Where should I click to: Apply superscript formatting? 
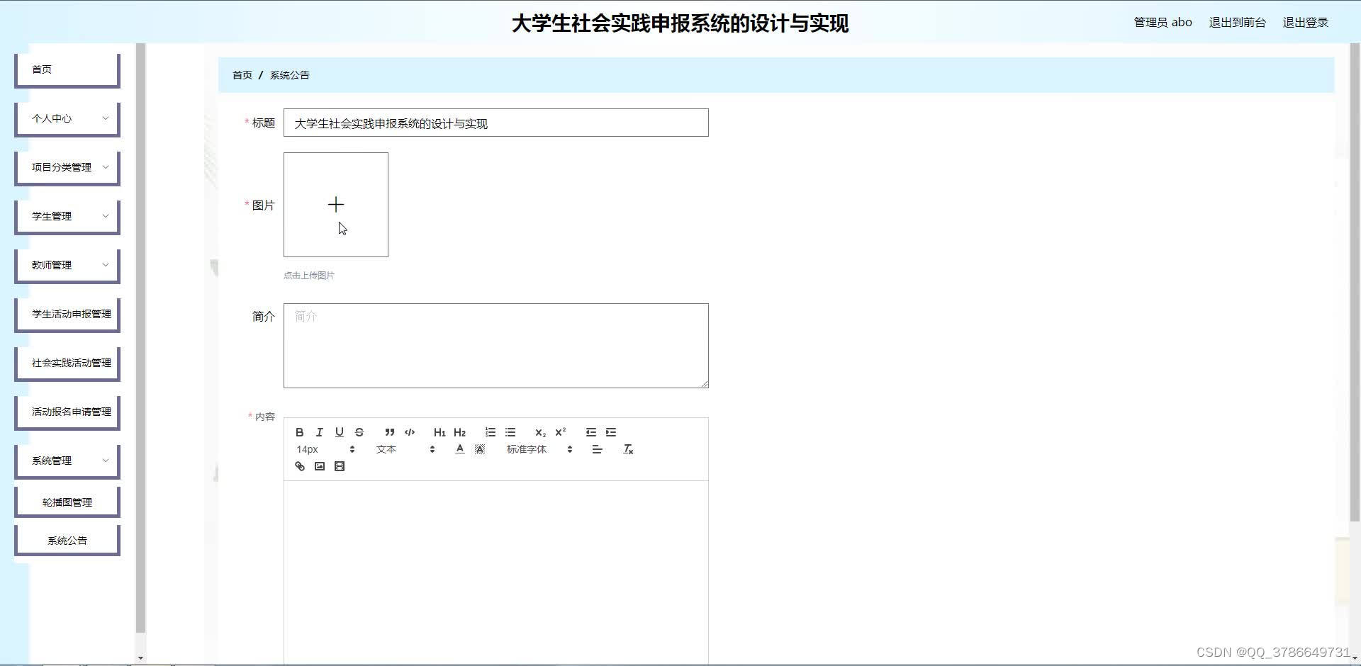(560, 432)
